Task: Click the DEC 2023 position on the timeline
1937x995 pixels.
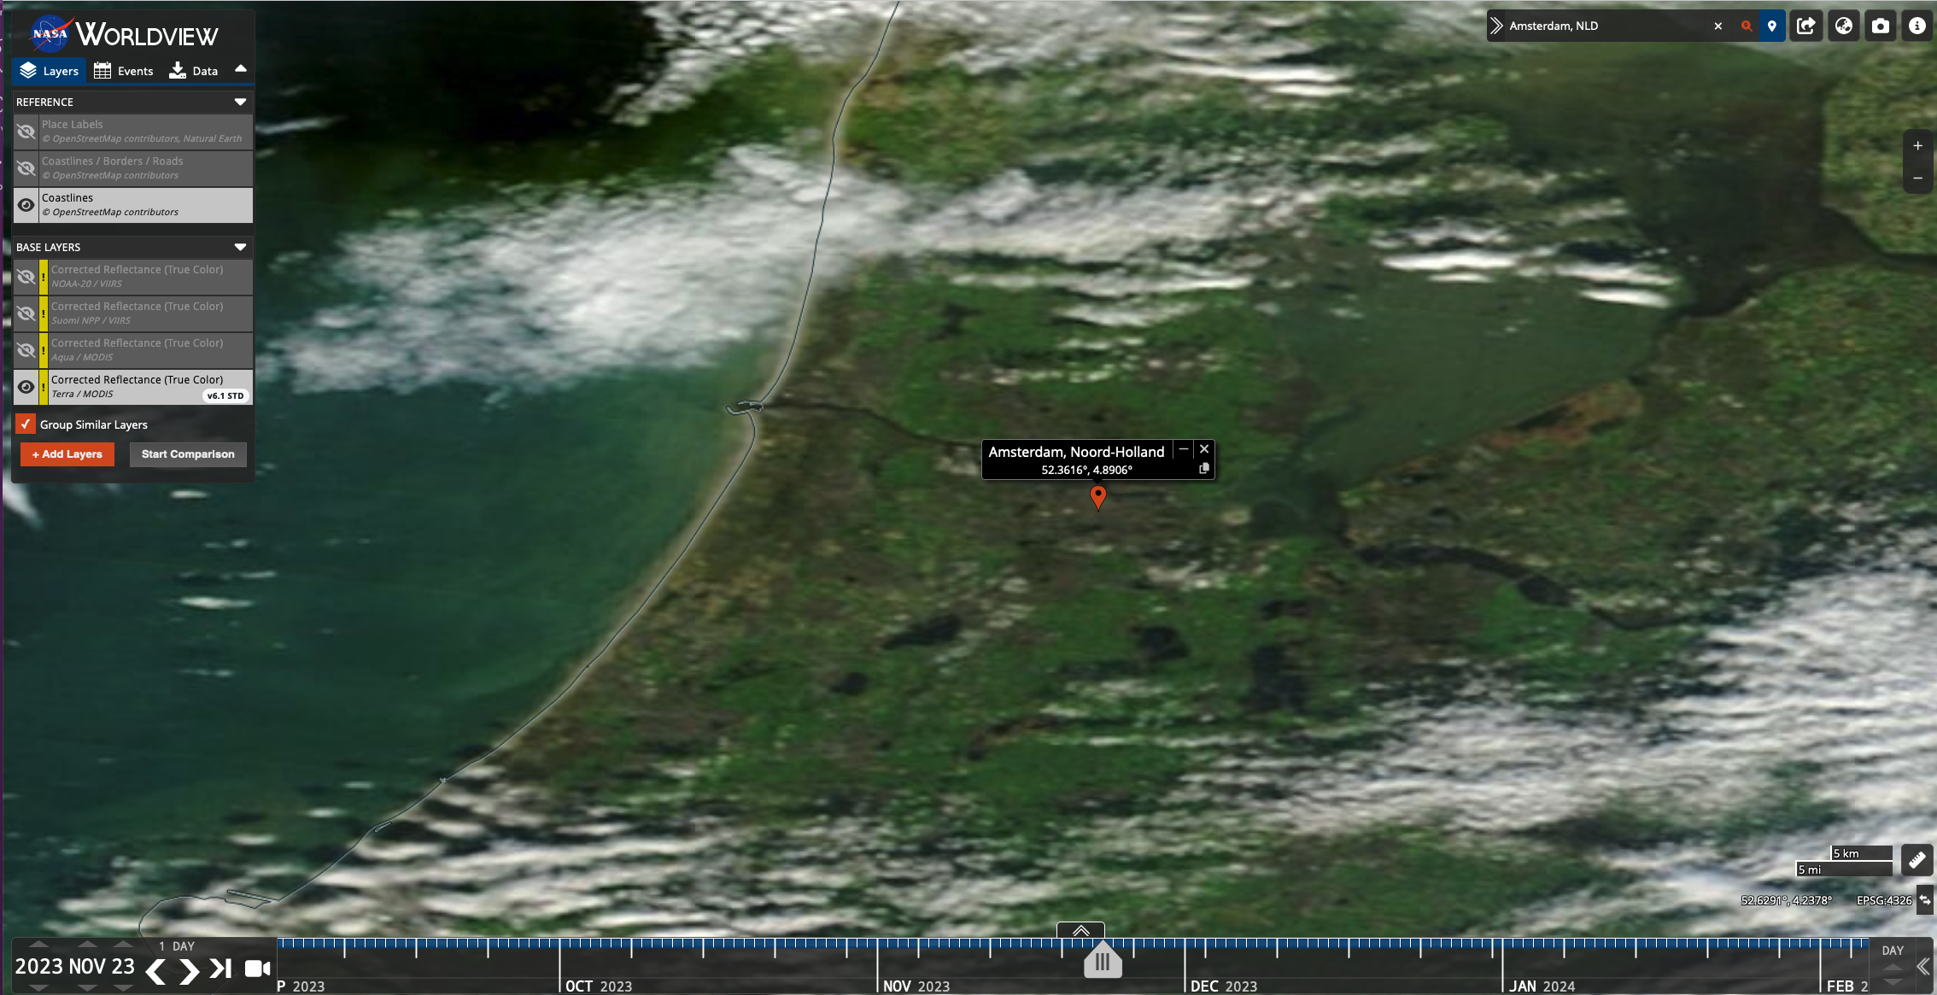Action: click(x=1224, y=986)
